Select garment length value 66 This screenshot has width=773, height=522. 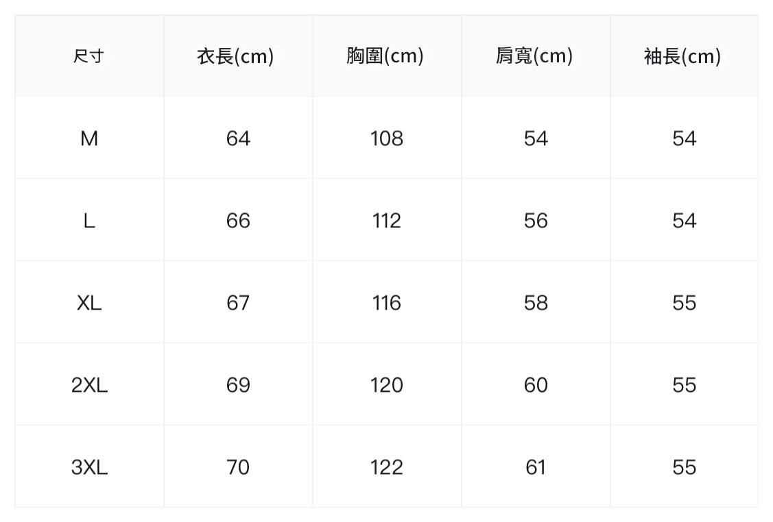pyautogui.click(x=238, y=221)
